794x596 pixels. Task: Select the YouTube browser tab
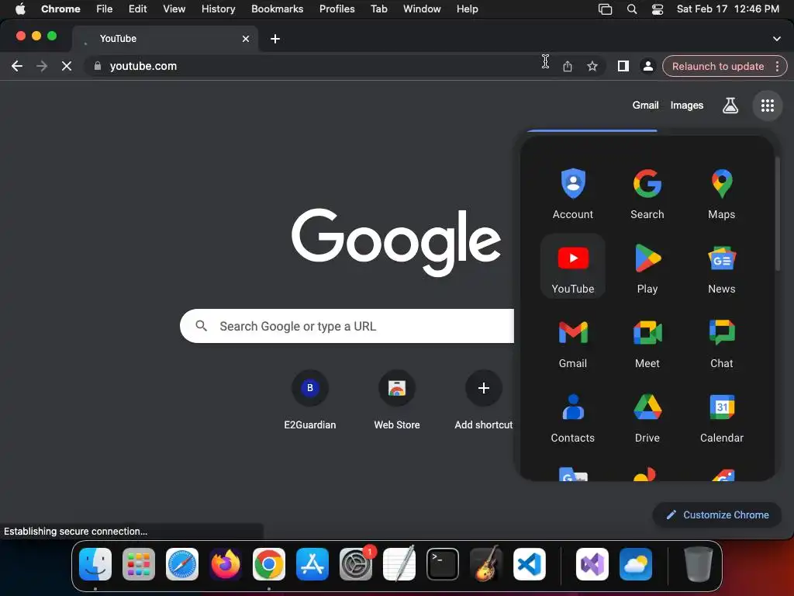click(164, 39)
